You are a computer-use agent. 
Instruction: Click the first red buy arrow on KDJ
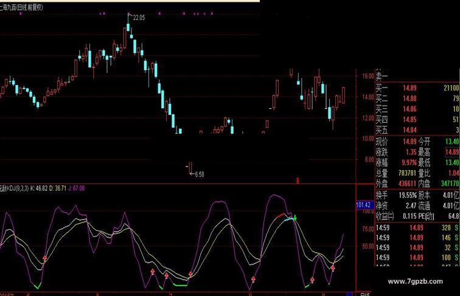(x=44, y=258)
